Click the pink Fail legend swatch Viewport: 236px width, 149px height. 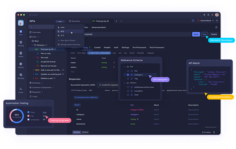click(x=28, y=116)
